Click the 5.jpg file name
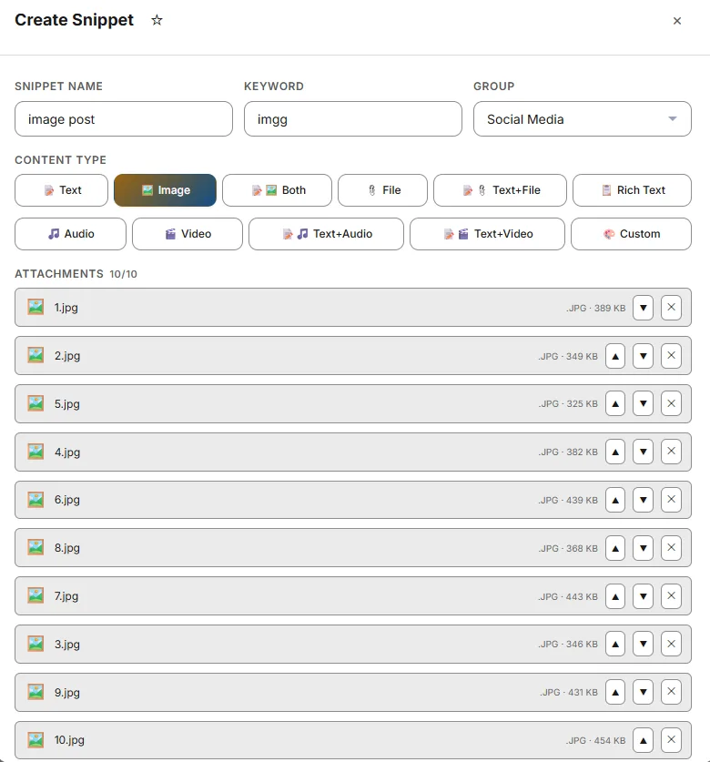The height and width of the screenshot is (762, 710). point(67,404)
